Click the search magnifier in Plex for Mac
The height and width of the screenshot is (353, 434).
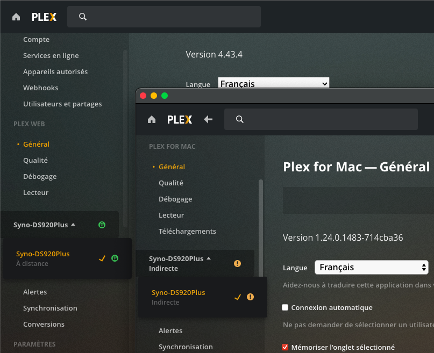pos(240,119)
